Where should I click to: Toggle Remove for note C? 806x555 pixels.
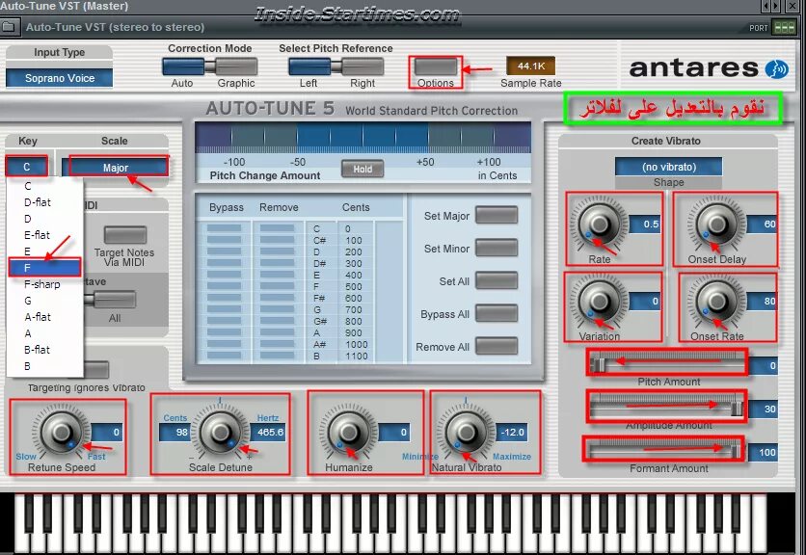pos(277,228)
